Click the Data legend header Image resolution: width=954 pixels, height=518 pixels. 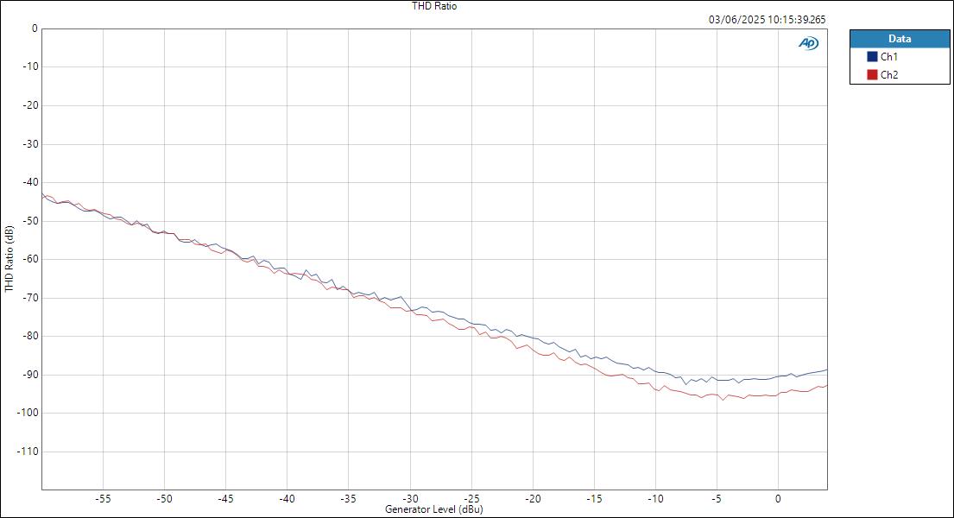(x=900, y=38)
